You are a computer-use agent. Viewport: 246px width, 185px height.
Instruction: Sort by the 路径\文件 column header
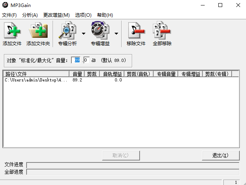[36, 74]
